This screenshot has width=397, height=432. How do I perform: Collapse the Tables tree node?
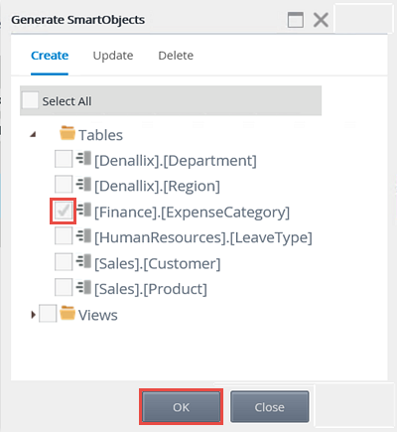pos(33,134)
